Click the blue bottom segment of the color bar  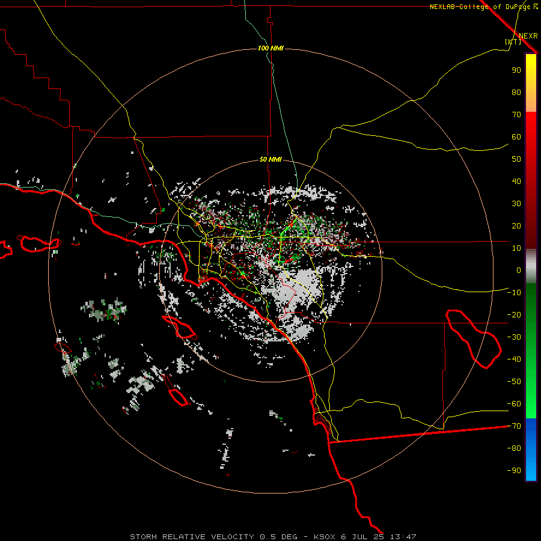pyautogui.click(x=531, y=450)
